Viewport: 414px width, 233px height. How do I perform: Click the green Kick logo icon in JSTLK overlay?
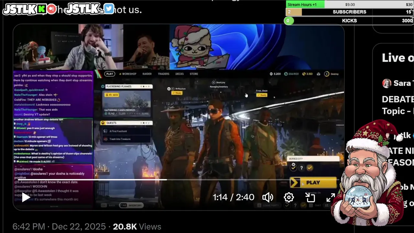click(41, 9)
